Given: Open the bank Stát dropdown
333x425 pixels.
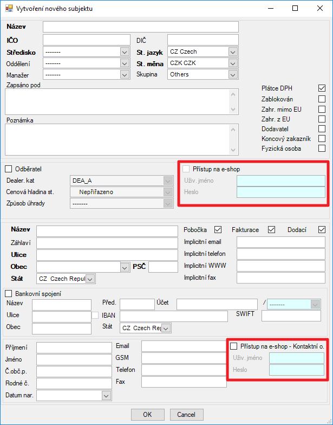Looking at the screenshot, I should pos(166,329).
